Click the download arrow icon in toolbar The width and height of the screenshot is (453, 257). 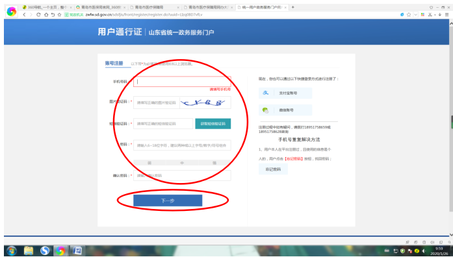[x=440, y=14]
